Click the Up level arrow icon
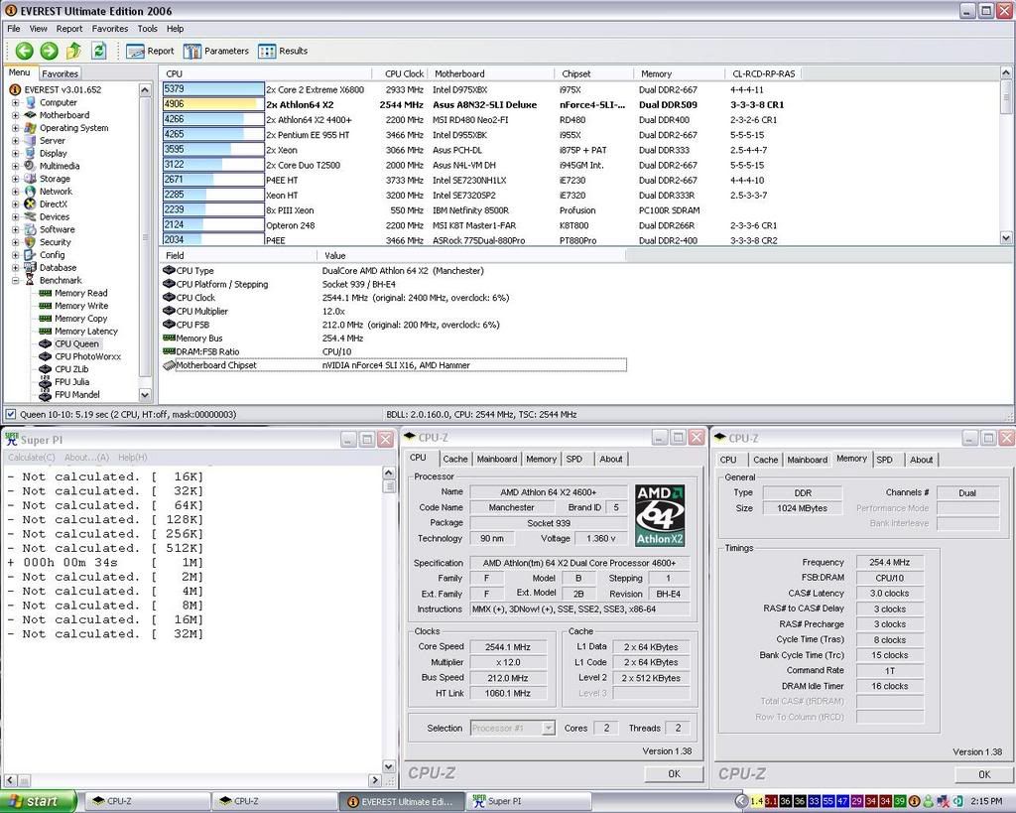Viewport: 1016px width, 813px height. (x=73, y=51)
